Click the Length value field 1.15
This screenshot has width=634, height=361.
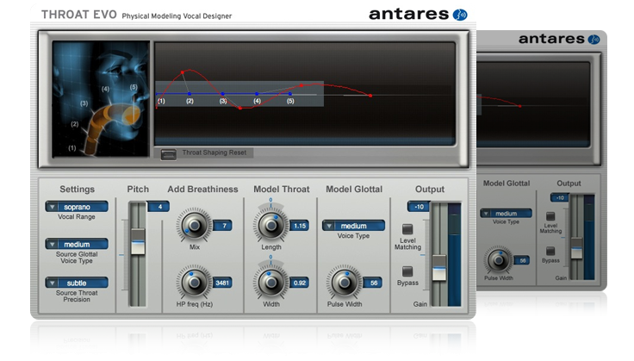pos(300,226)
